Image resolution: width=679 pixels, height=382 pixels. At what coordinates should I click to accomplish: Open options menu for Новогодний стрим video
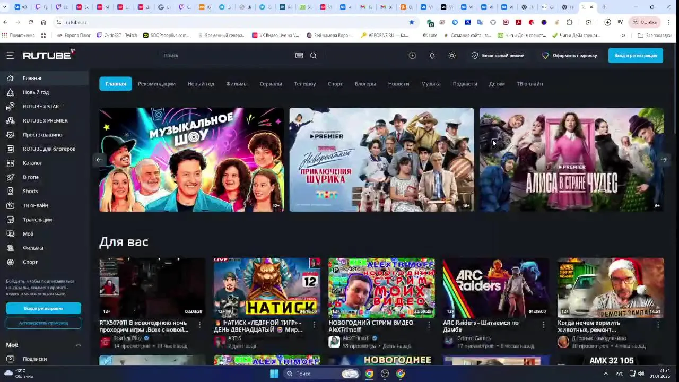(x=429, y=324)
